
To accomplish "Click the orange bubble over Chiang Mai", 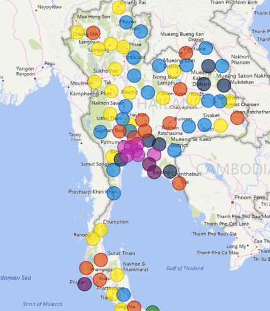I will pos(93,33).
